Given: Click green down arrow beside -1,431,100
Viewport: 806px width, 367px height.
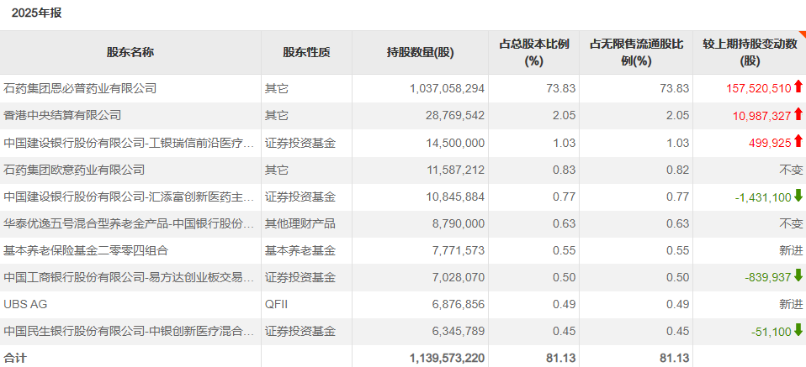Looking at the screenshot, I should (x=798, y=195).
